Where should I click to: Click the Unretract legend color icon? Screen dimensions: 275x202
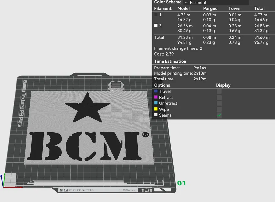(x=156, y=103)
